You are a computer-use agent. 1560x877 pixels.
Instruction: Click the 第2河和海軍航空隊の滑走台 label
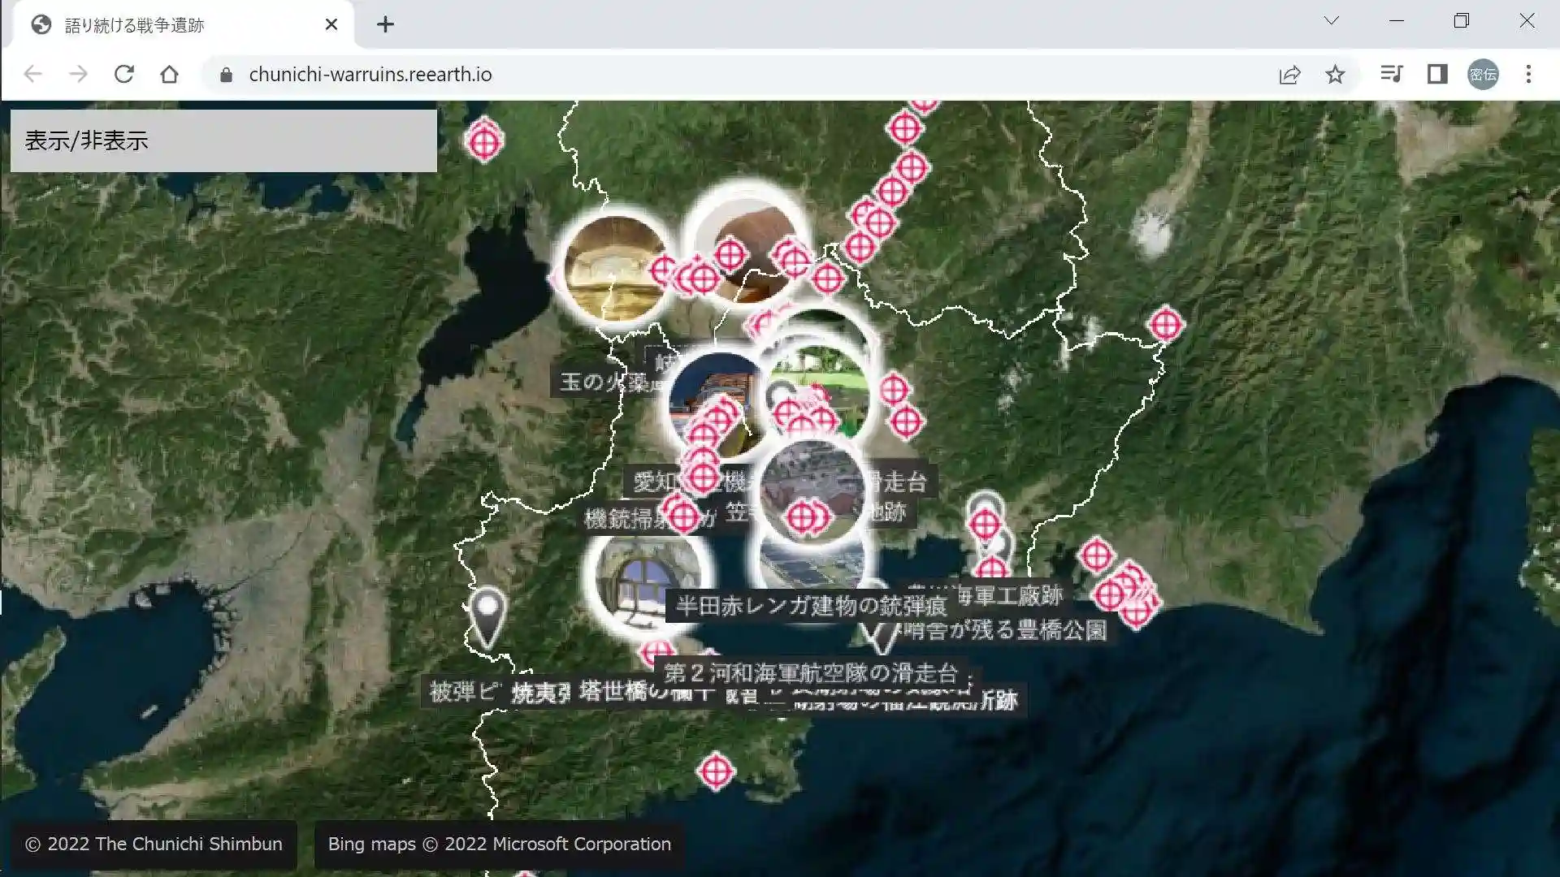[811, 673]
